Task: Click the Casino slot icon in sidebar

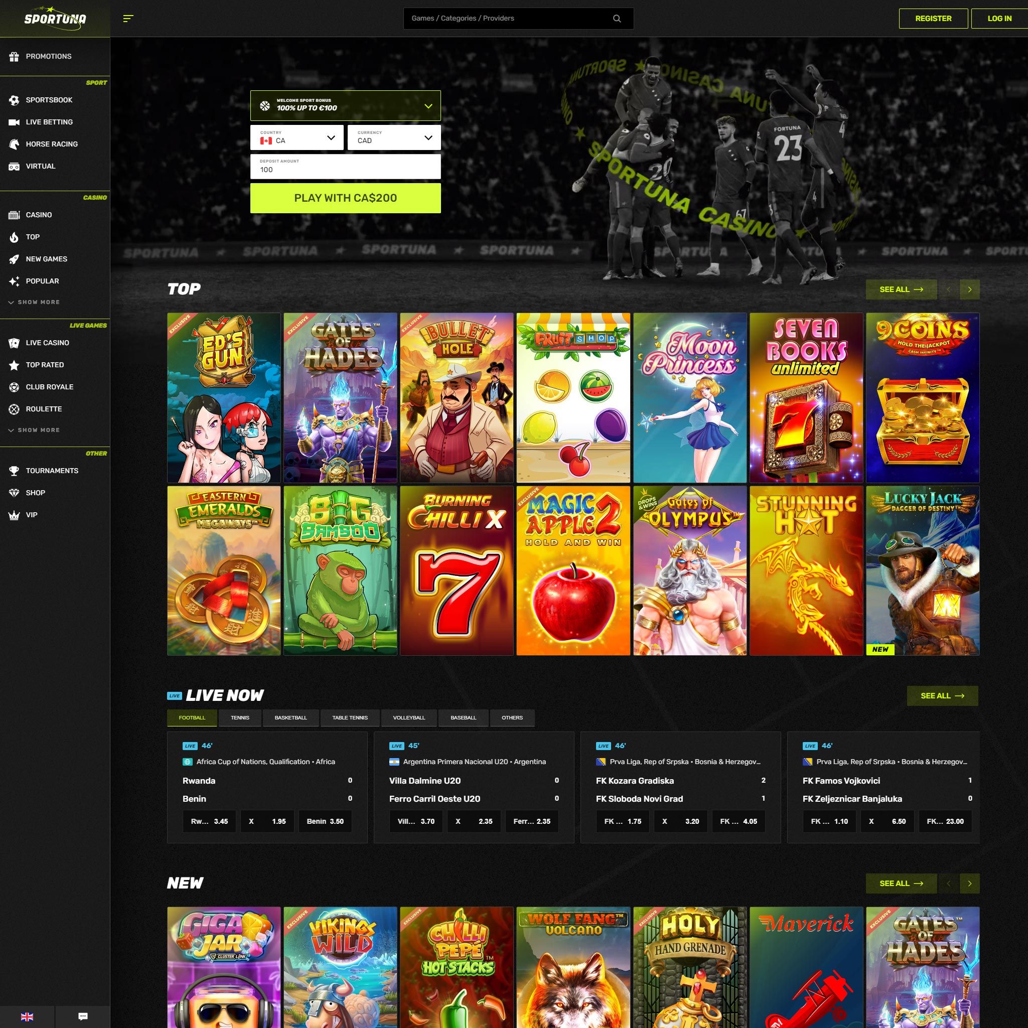Action: [15, 215]
